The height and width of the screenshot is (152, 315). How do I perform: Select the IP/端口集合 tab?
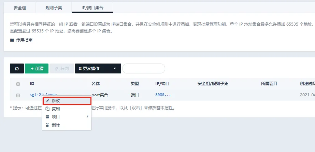92,7
